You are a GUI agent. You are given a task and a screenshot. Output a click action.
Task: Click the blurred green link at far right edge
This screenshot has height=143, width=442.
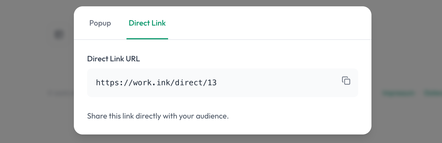[433, 94]
